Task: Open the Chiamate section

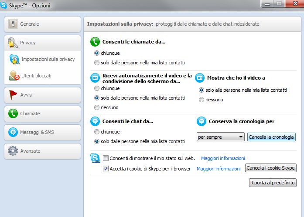Action: [x=42, y=114]
